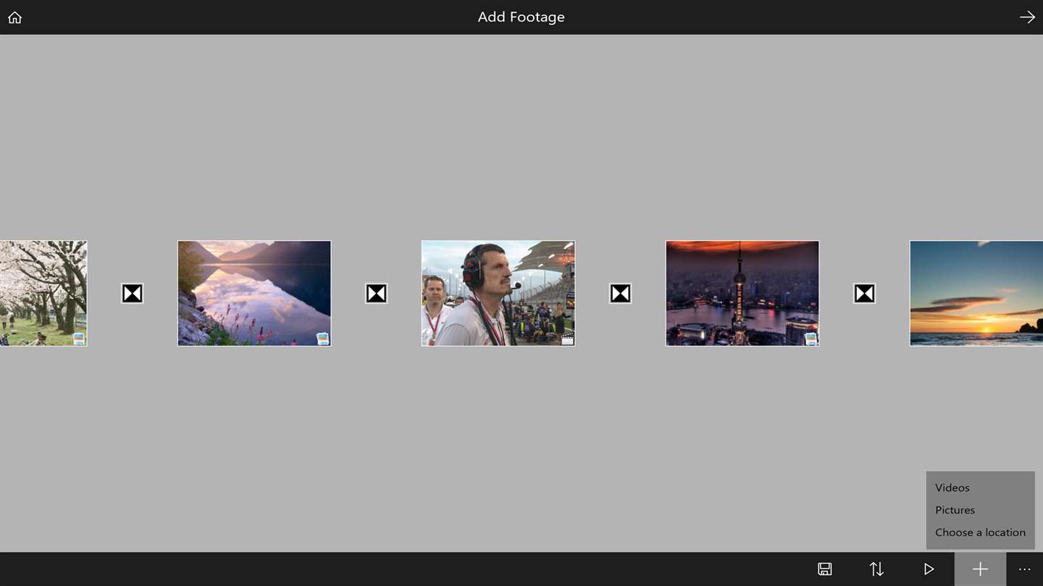Select the man with headset video clip
Viewport: 1043px width, 586px height.
[498, 293]
